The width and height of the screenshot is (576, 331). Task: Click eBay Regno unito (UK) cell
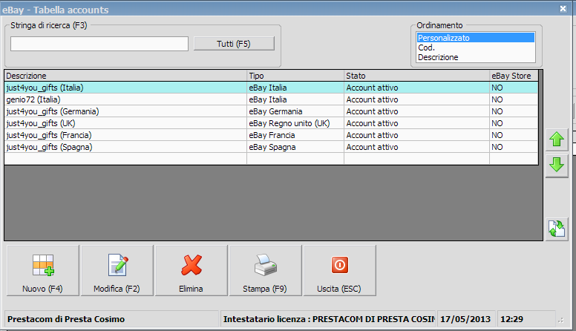295,123
